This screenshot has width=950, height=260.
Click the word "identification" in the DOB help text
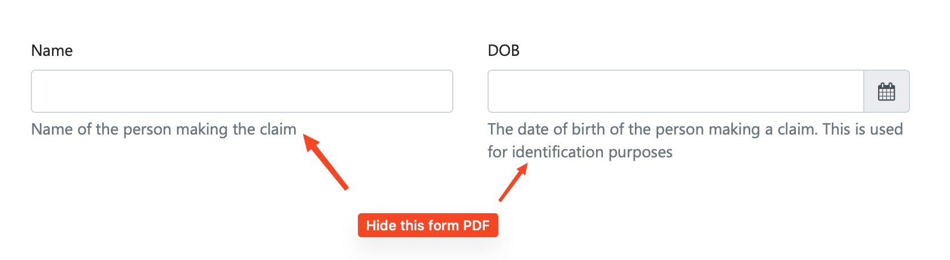click(558, 152)
